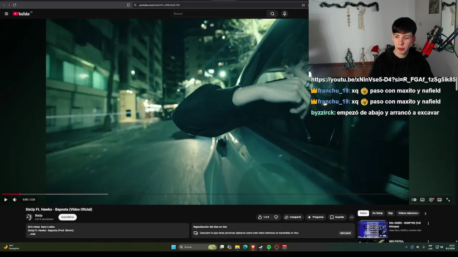Click video title 'SixUp Ft. Hawko - Bapesta'
Screen dimensions: 458x257
[x=59, y=209]
